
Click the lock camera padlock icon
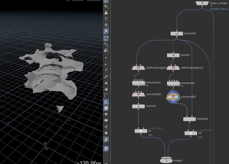pos(106,13)
